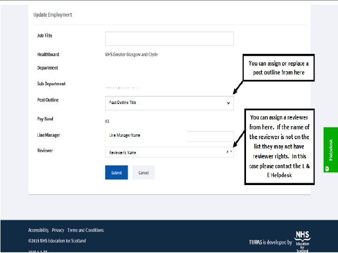Click TURAS is developed by text
Viewport: 338px width, 253px height.
click(270, 242)
